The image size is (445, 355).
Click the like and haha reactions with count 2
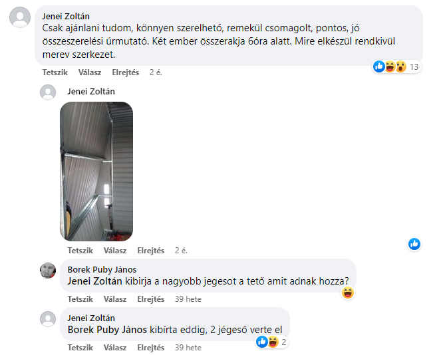pyautogui.click(x=272, y=342)
